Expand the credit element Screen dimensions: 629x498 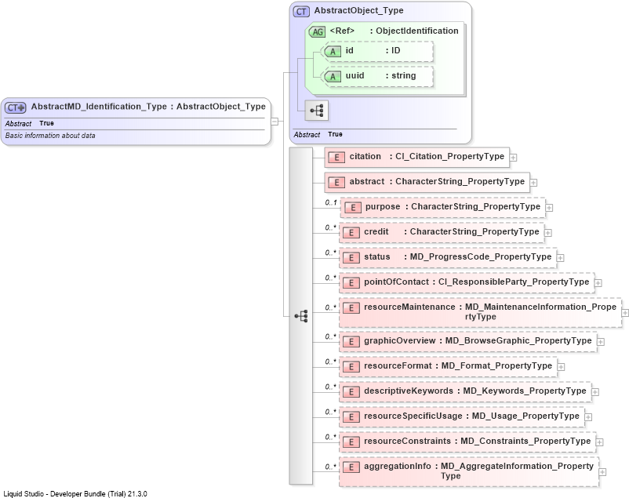point(548,233)
